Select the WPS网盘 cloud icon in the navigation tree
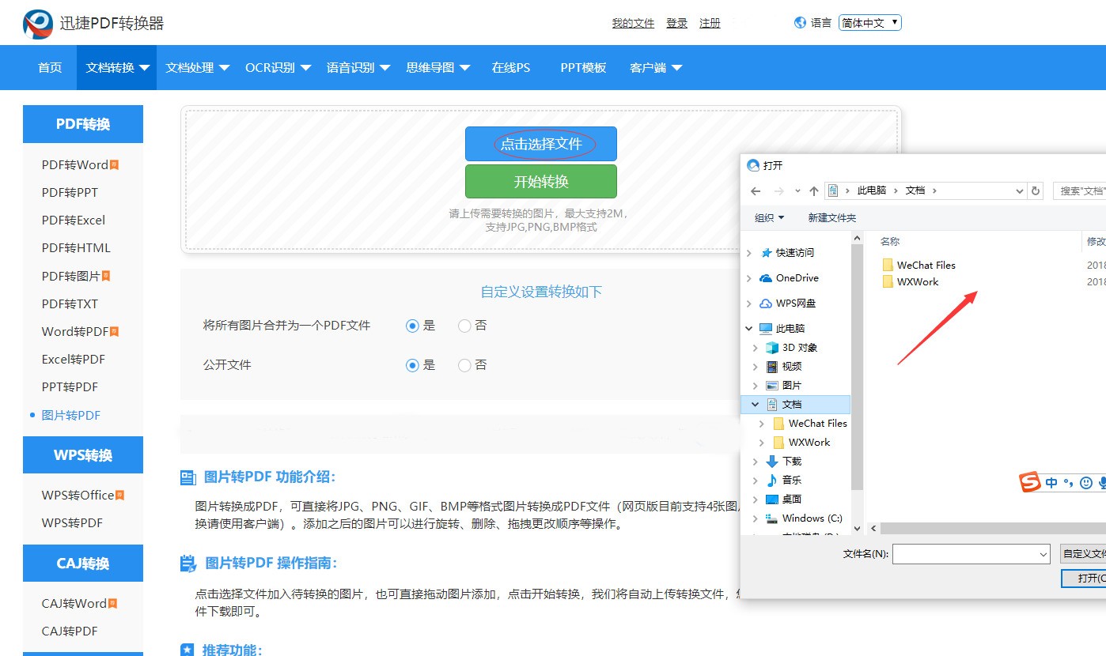This screenshot has height=656, width=1106. [x=766, y=303]
